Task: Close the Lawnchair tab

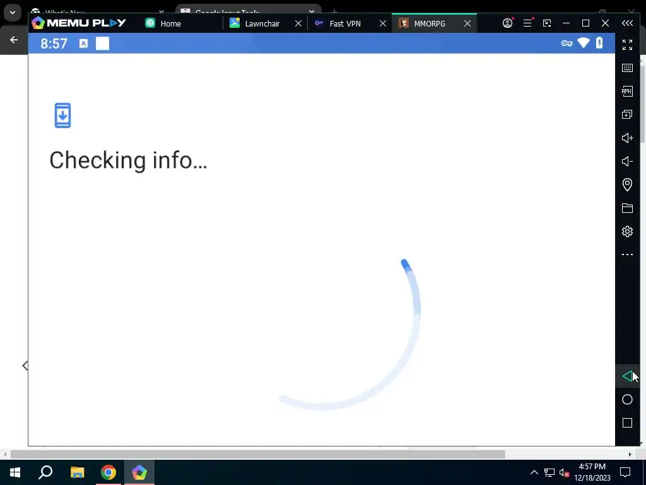Action: (298, 23)
